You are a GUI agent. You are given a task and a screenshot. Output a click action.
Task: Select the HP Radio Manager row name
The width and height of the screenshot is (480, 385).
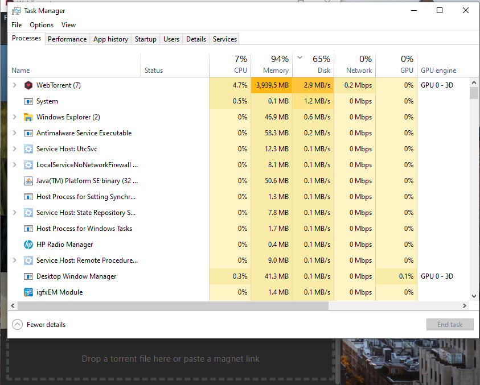click(x=64, y=245)
